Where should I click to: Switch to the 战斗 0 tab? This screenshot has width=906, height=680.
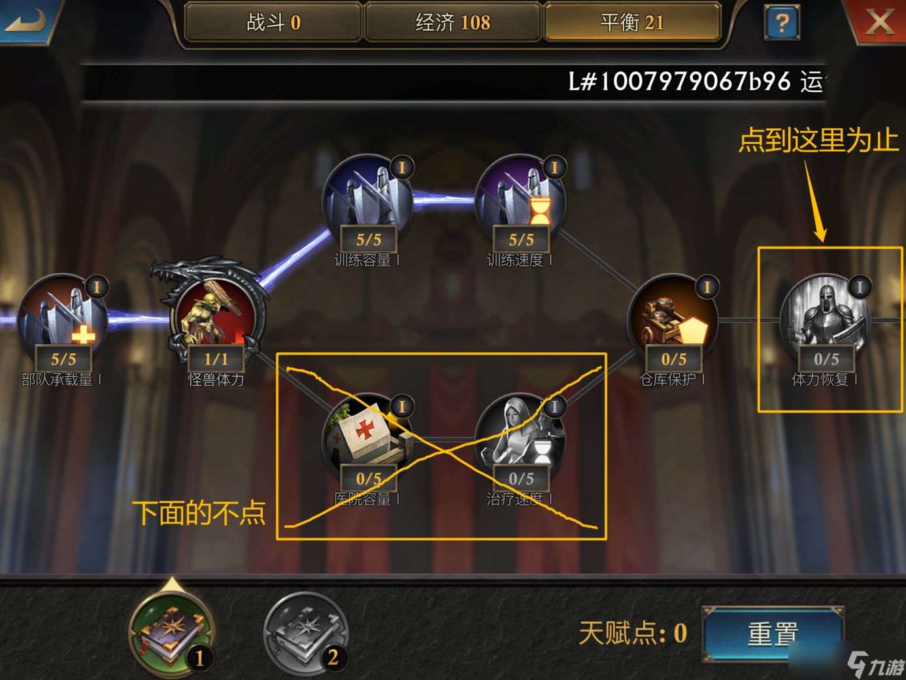coord(273,22)
